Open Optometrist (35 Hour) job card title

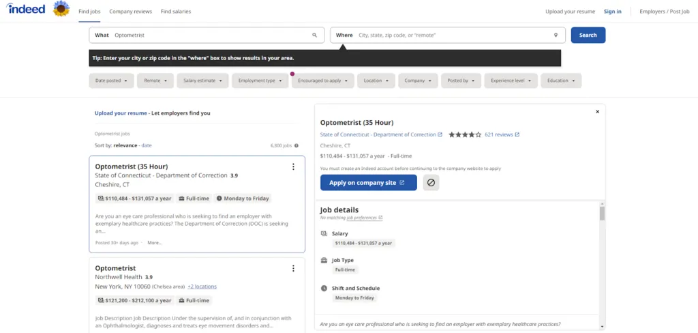[132, 166]
